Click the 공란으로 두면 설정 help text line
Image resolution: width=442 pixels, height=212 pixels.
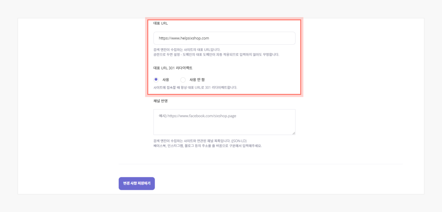pyautogui.click(x=216, y=55)
